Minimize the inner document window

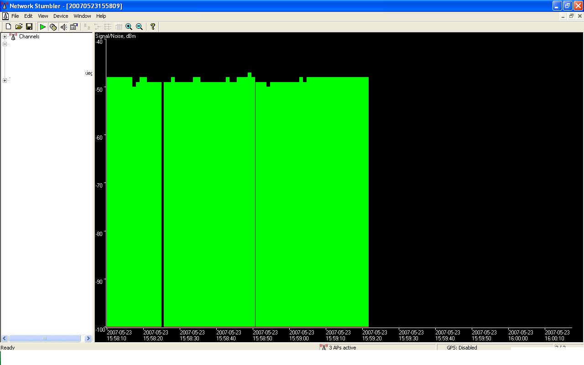(x=563, y=16)
